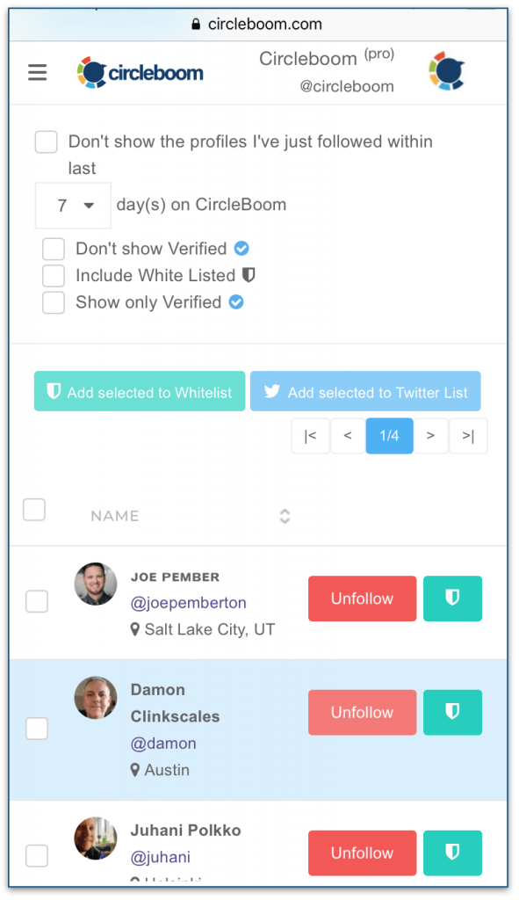
Task: Select the 1/4 page indicator
Action: (x=389, y=436)
